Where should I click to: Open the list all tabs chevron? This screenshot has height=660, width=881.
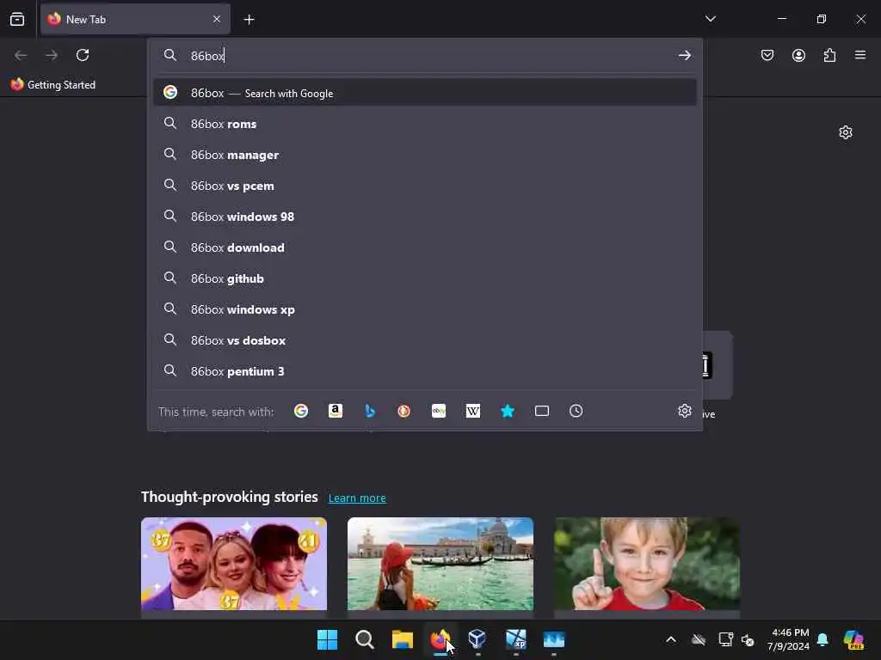tap(710, 19)
